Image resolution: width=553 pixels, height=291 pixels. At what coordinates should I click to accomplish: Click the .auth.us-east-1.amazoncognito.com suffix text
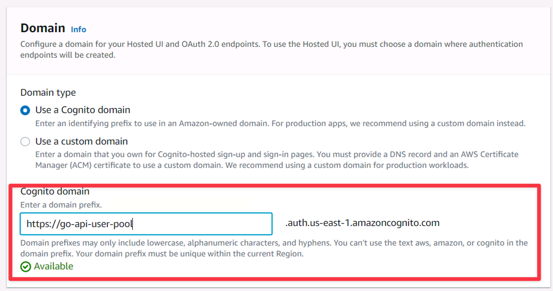pos(362,223)
